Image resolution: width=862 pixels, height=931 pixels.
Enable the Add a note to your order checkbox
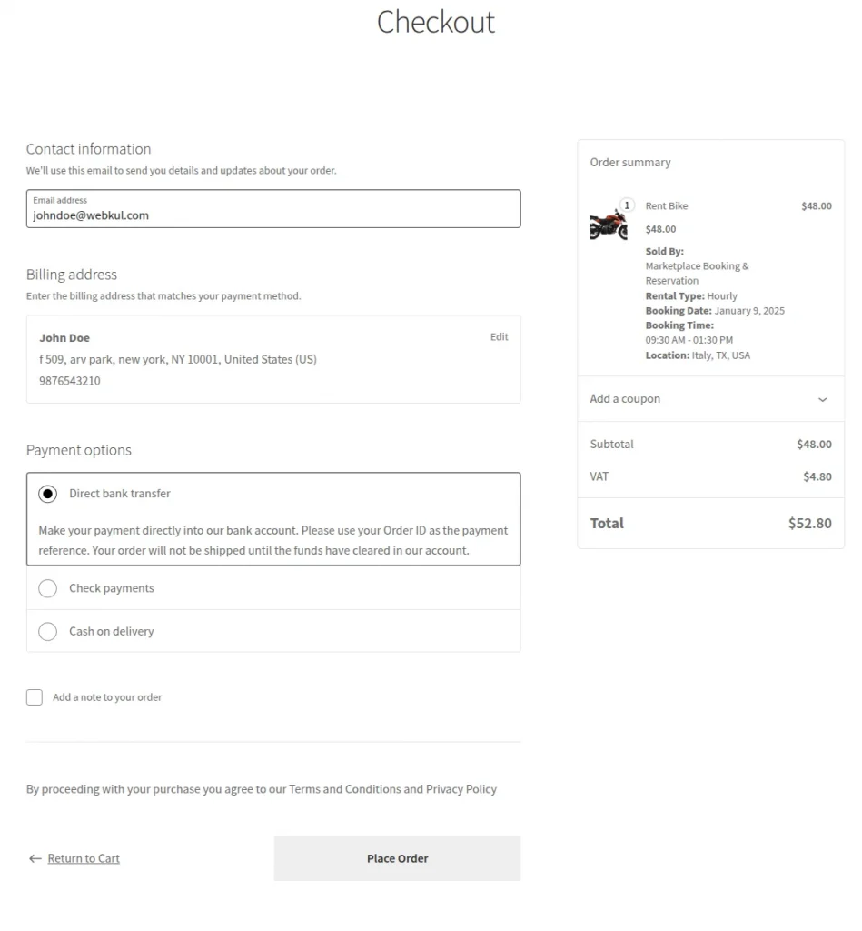click(x=35, y=697)
